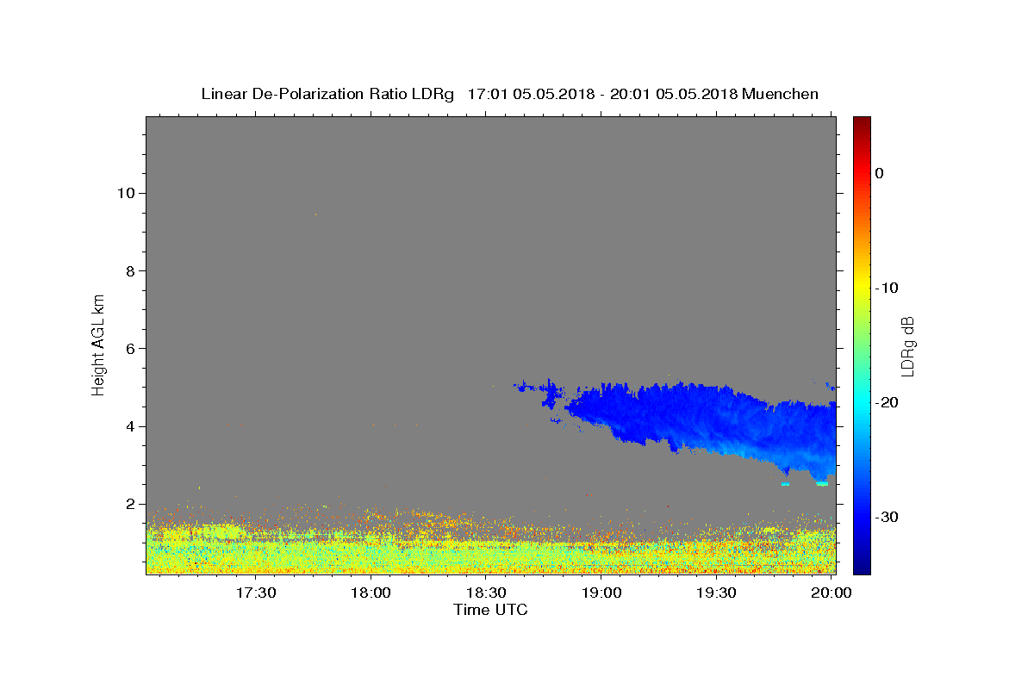Click the height tick label 4

tap(129, 426)
